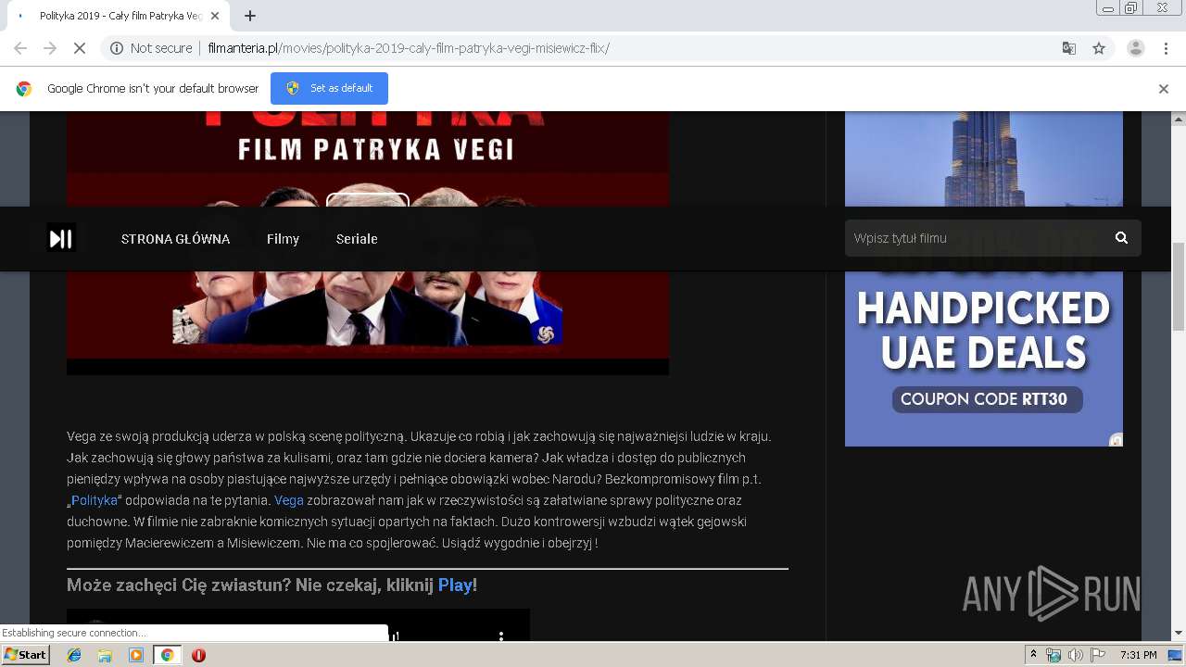Click the Chrome taskbar icon

(x=168, y=655)
